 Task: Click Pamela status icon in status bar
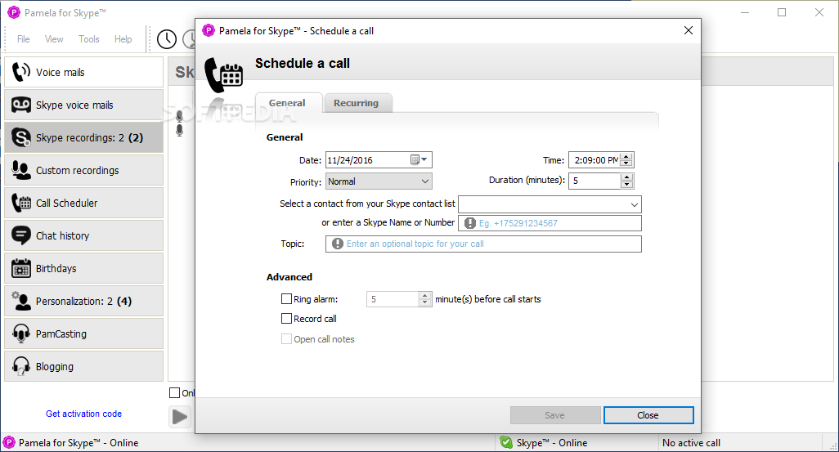pyautogui.click(x=9, y=442)
